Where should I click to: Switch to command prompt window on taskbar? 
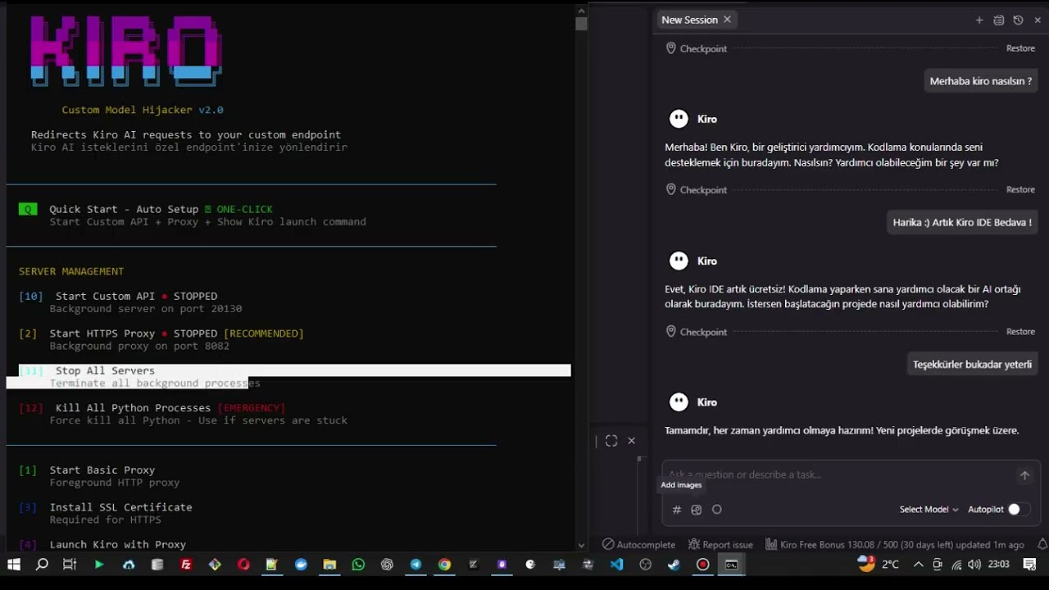pyautogui.click(x=731, y=565)
